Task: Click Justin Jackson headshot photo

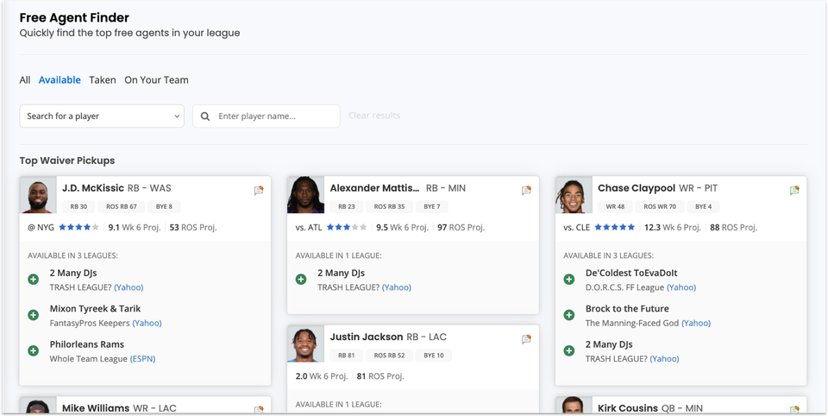Action: (x=305, y=344)
